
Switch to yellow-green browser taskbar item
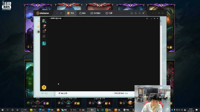point(33,110)
